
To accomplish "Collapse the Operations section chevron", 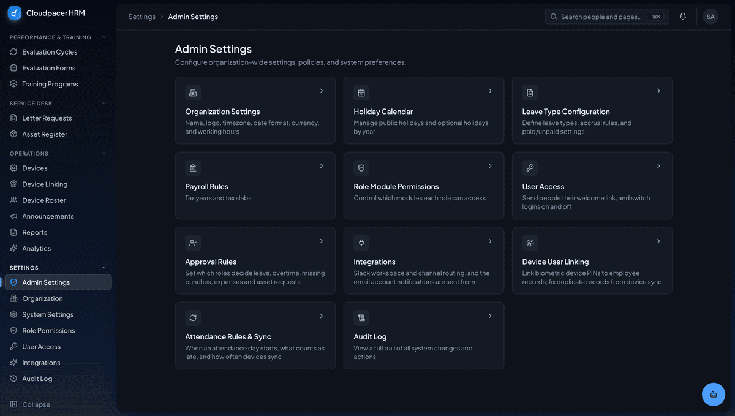I will click(104, 153).
